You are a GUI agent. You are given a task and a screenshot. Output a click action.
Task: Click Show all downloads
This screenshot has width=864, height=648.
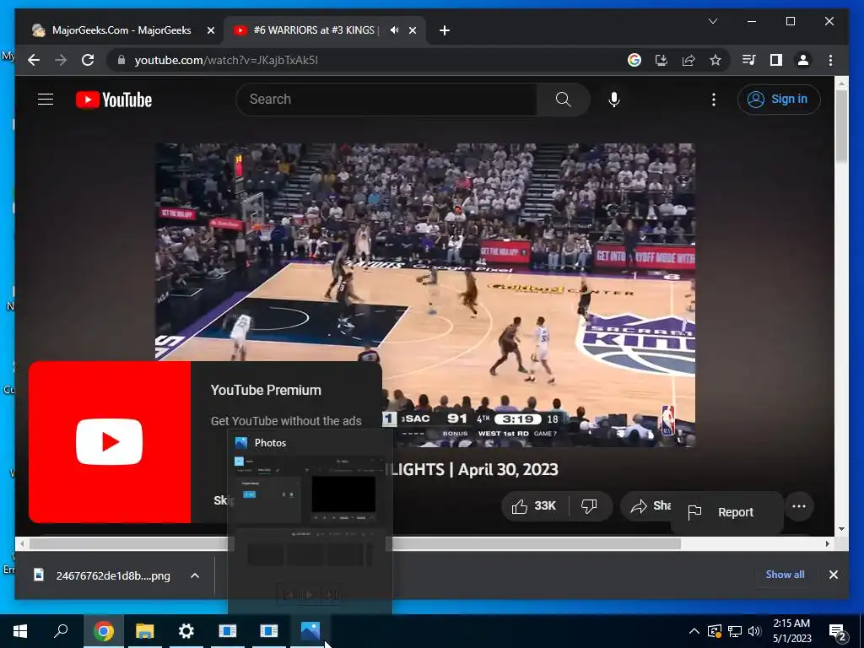click(785, 574)
